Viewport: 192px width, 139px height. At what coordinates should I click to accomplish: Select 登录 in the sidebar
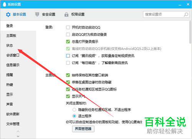tap(18, 26)
